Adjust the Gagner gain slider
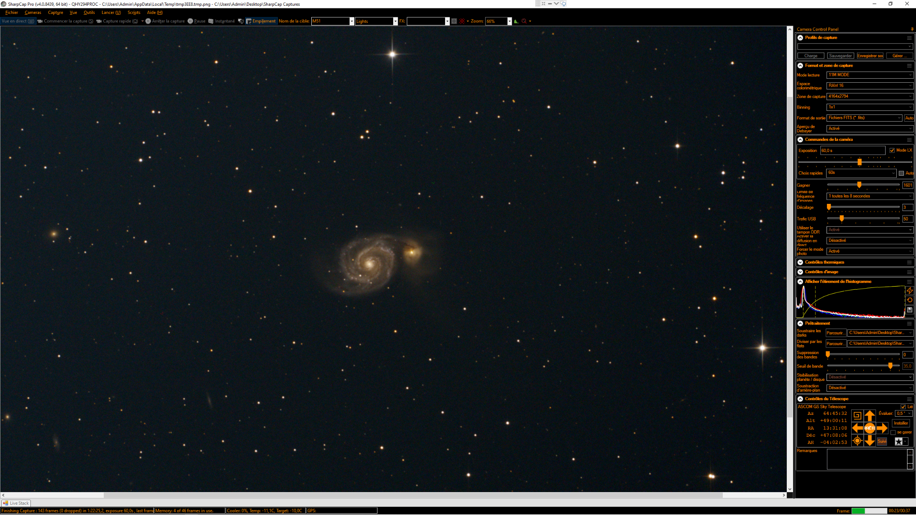Screen dimensions: 916x515 tap(859, 185)
